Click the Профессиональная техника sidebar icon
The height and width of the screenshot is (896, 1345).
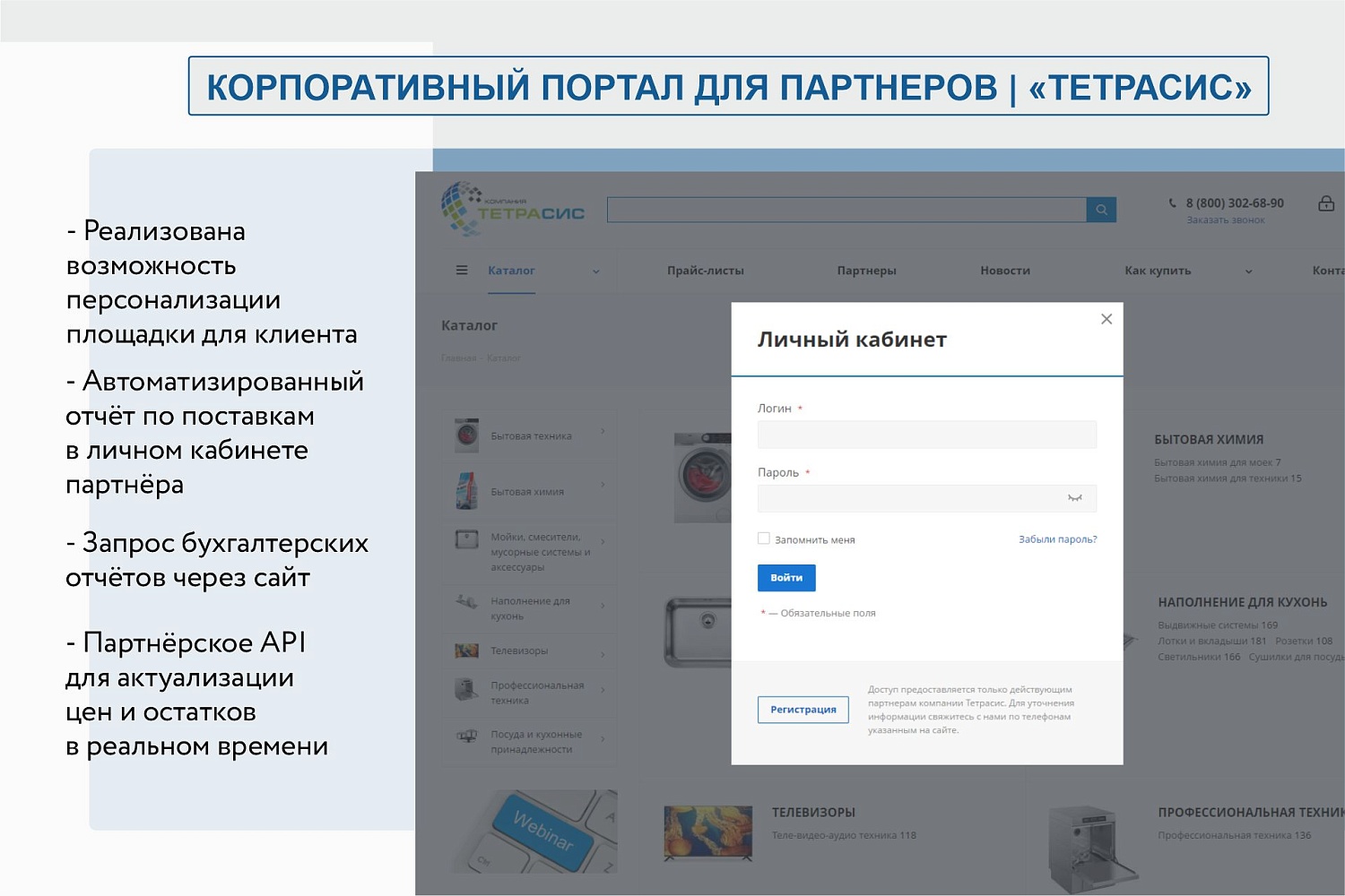(466, 689)
